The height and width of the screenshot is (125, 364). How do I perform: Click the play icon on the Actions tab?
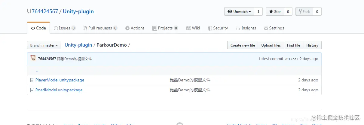127,28
